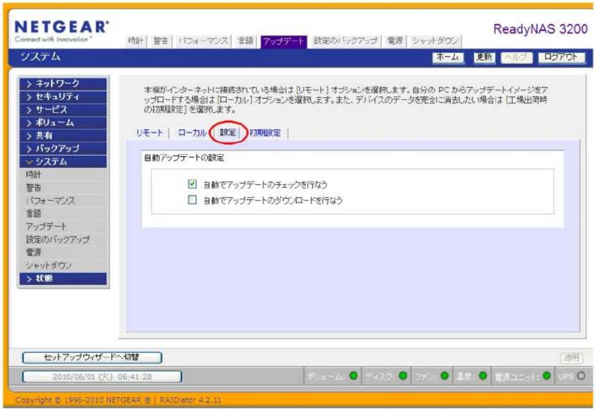
Task: Click the 自動アップデートの設定 heading
Action: click(x=184, y=158)
